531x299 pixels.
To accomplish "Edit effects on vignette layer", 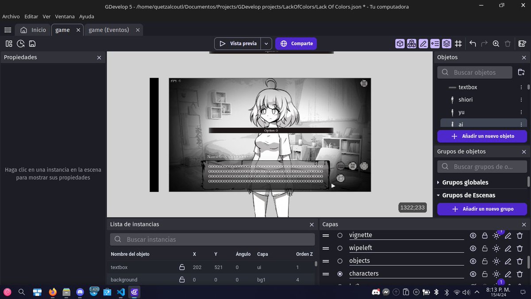I will tap(496, 236).
